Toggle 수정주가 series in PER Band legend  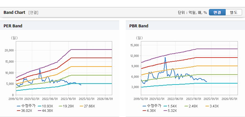26,106
